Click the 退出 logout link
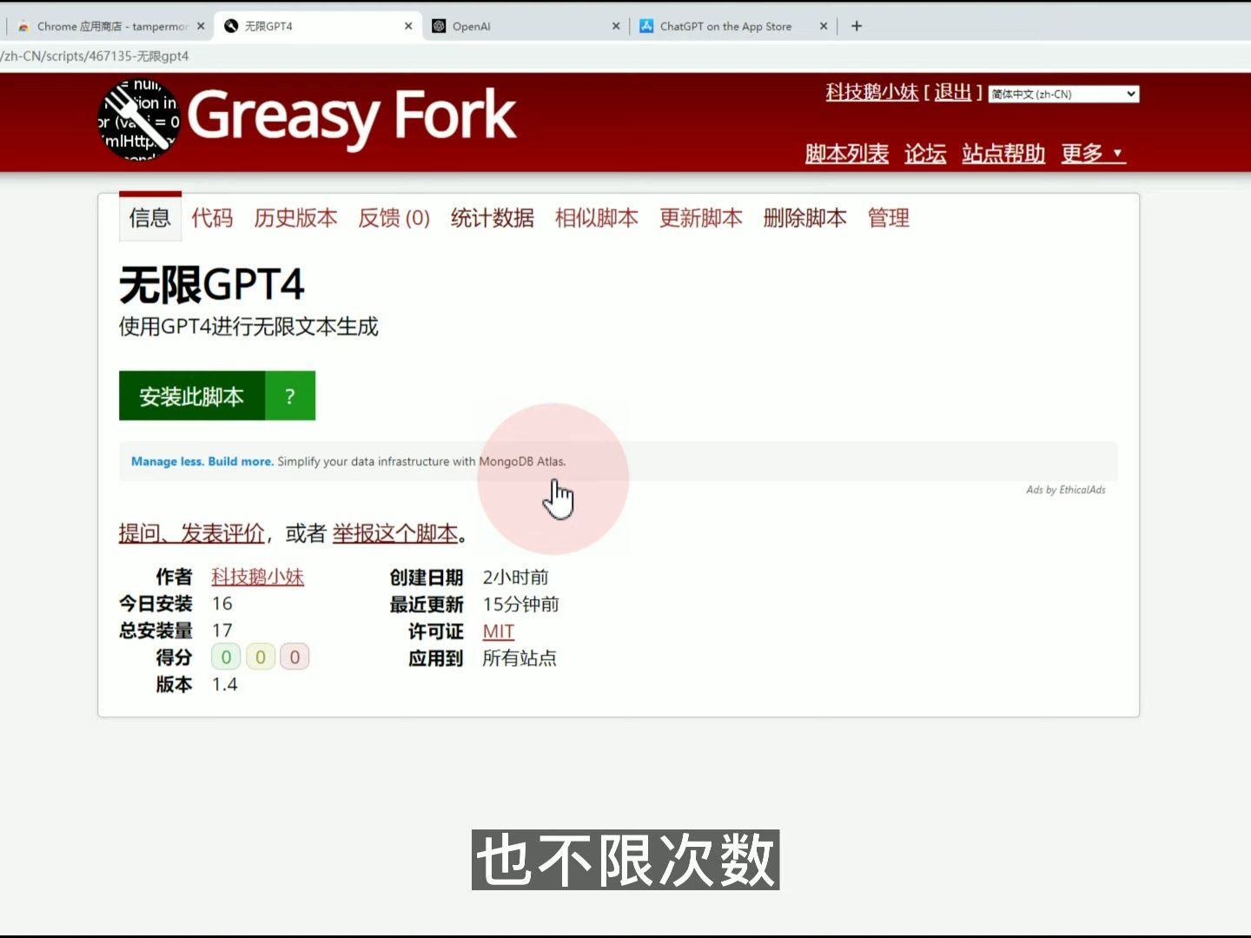 point(952,92)
